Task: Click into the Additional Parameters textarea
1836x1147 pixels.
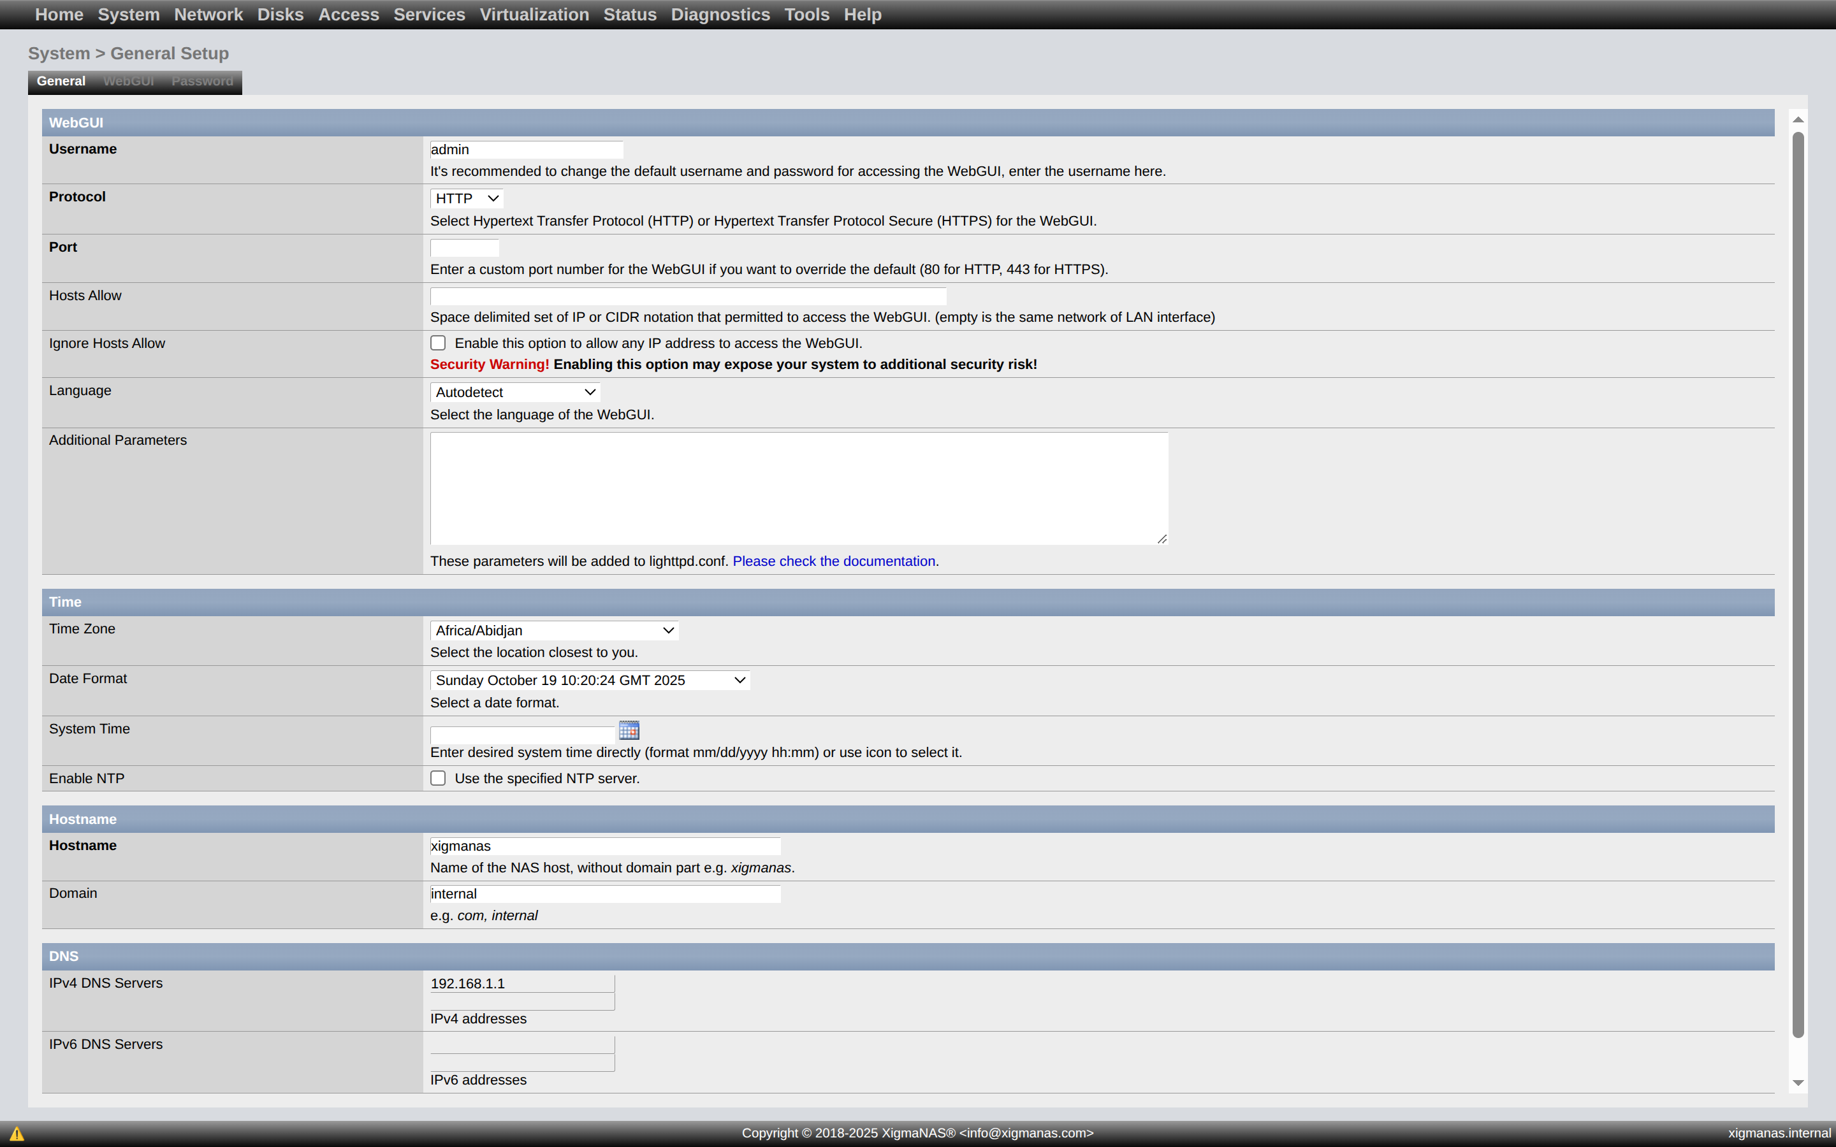Action: coord(799,489)
